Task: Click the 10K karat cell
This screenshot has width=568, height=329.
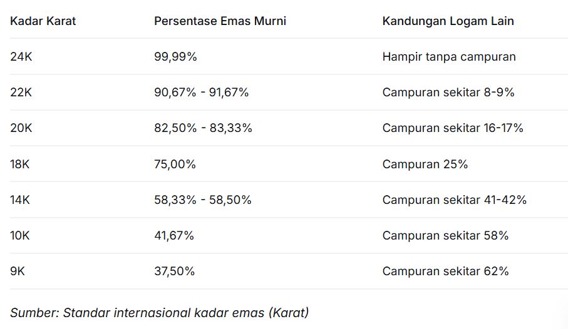Action: 20,236
